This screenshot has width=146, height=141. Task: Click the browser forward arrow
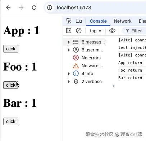[21, 8]
